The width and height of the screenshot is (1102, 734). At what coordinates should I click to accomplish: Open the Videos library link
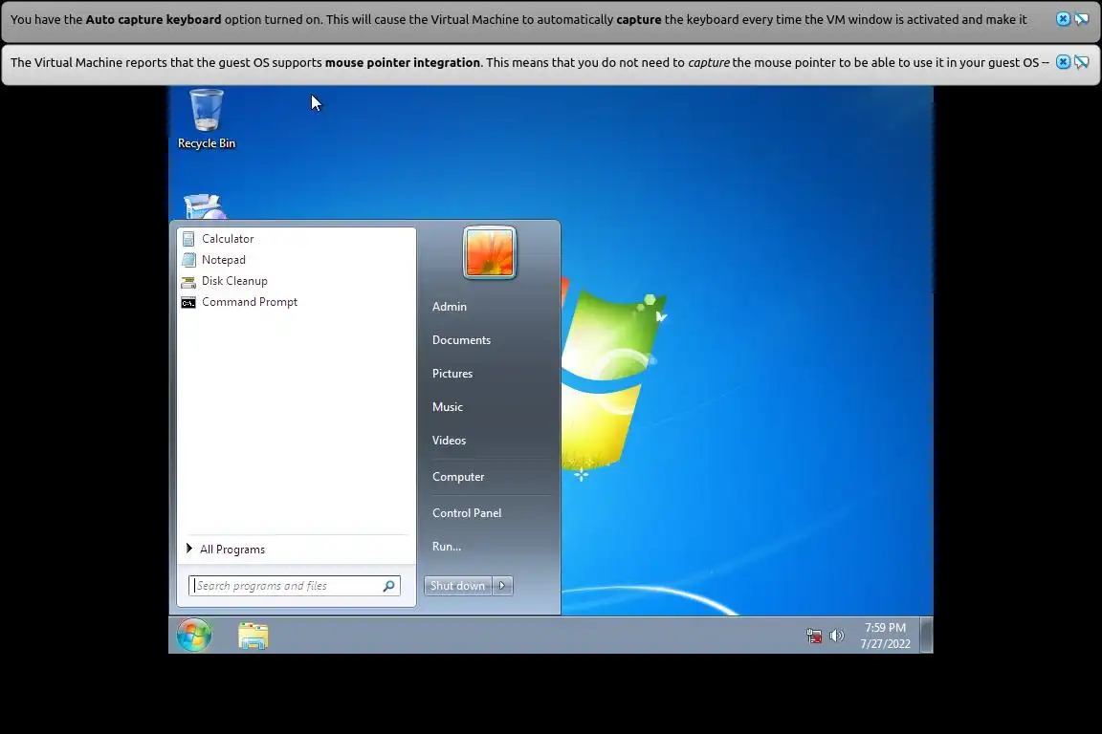[x=449, y=441]
